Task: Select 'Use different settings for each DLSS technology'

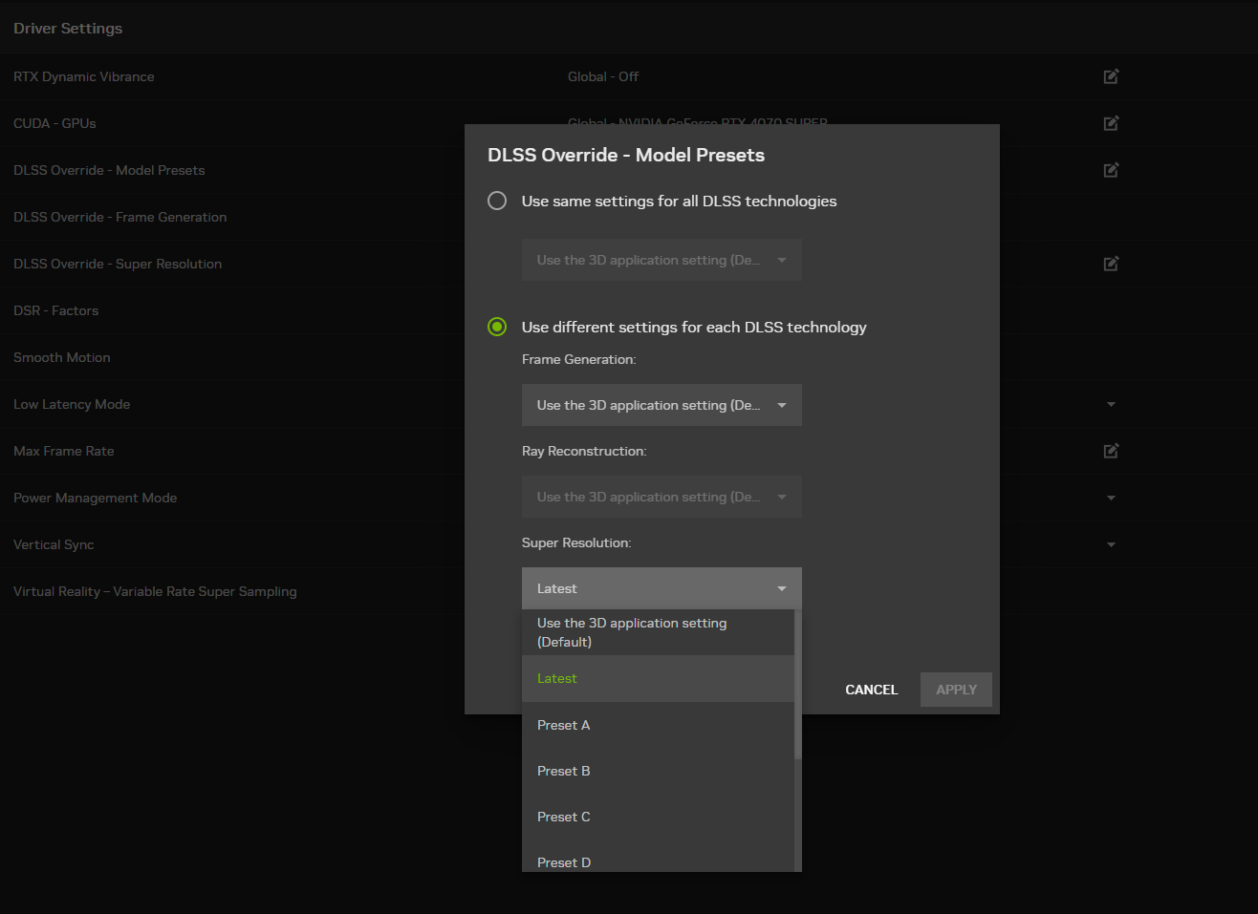Action: [497, 327]
